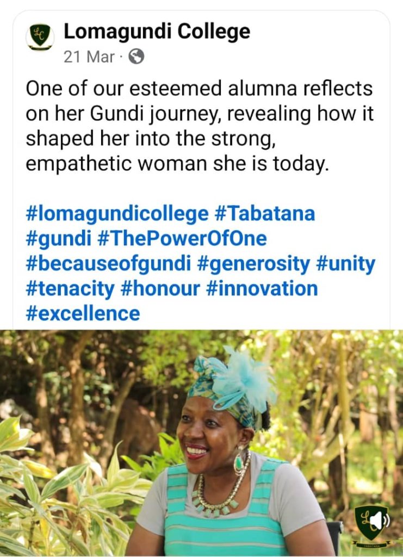Tap the #generosity hashtag
The width and height of the screenshot is (403, 557).
[253, 264]
